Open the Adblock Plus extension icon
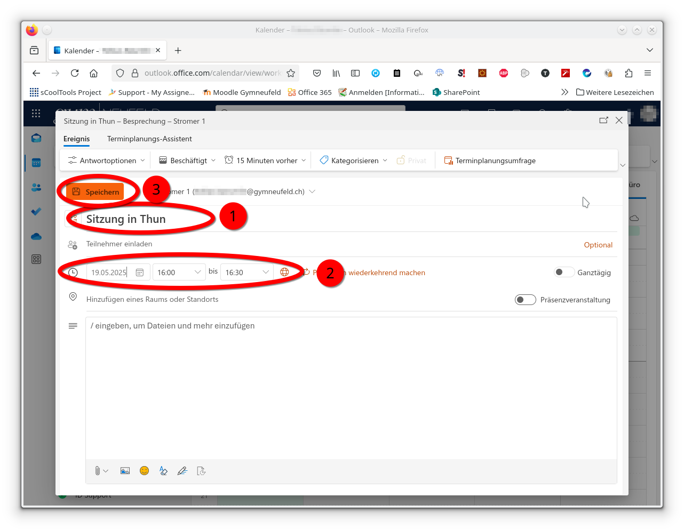The width and height of the screenshot is (684, 529). pyautogui.click(x=504, y=73)
